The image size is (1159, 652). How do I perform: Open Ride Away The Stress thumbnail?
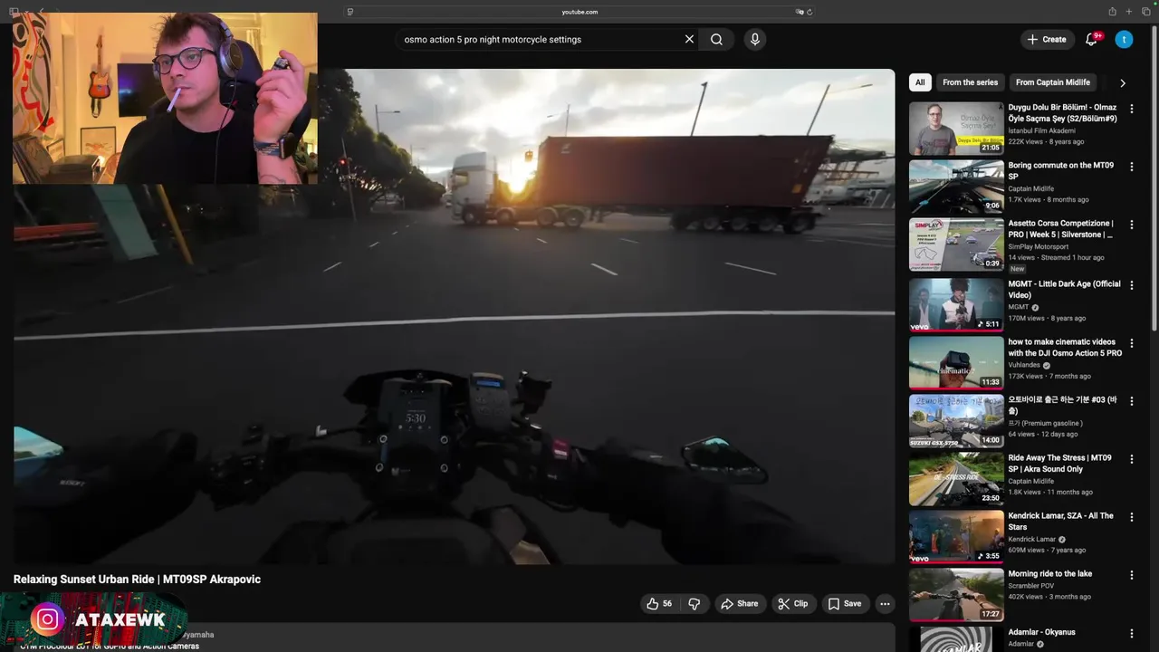[956, 478]
